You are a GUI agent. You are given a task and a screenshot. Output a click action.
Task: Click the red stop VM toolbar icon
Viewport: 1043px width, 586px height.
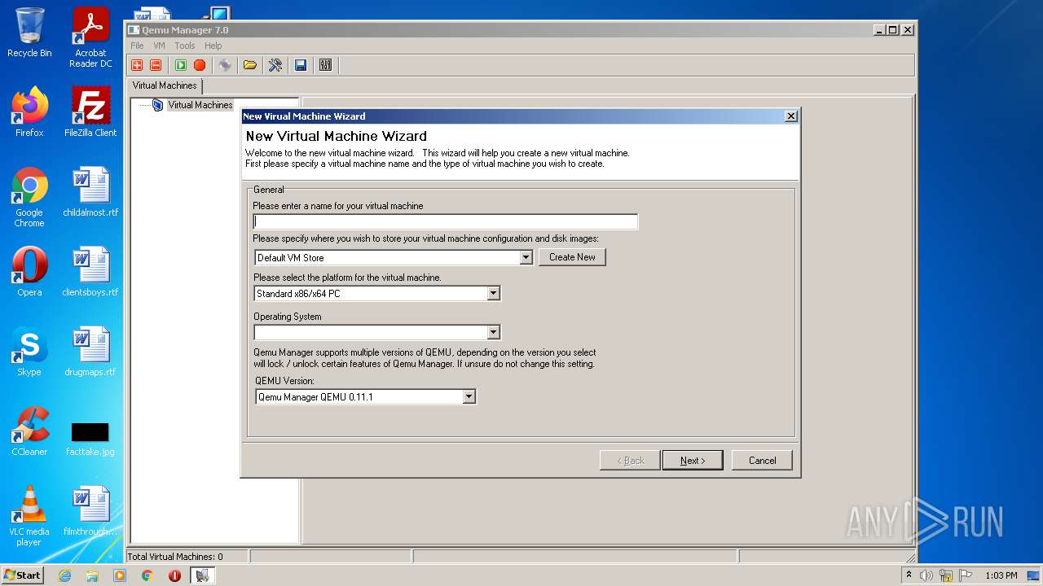click(x=200, y=65)
